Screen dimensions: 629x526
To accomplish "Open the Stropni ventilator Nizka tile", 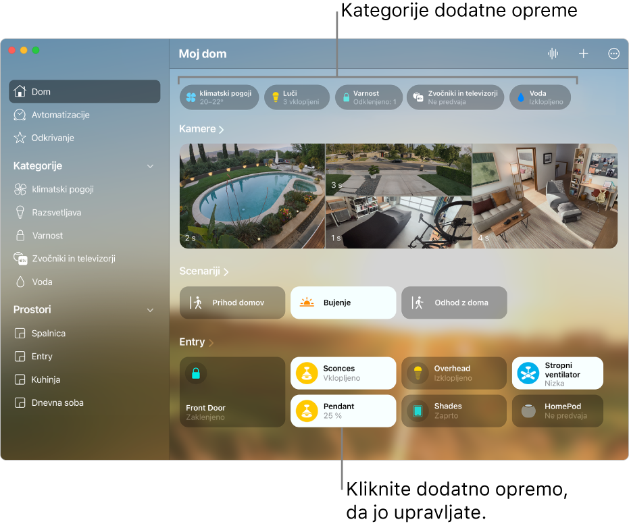I will pos(557,373).
